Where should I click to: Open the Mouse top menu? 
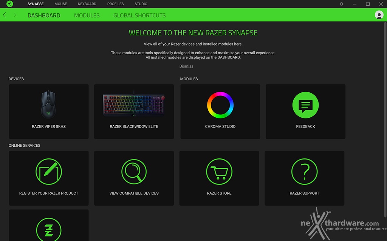tap(61, 4)
